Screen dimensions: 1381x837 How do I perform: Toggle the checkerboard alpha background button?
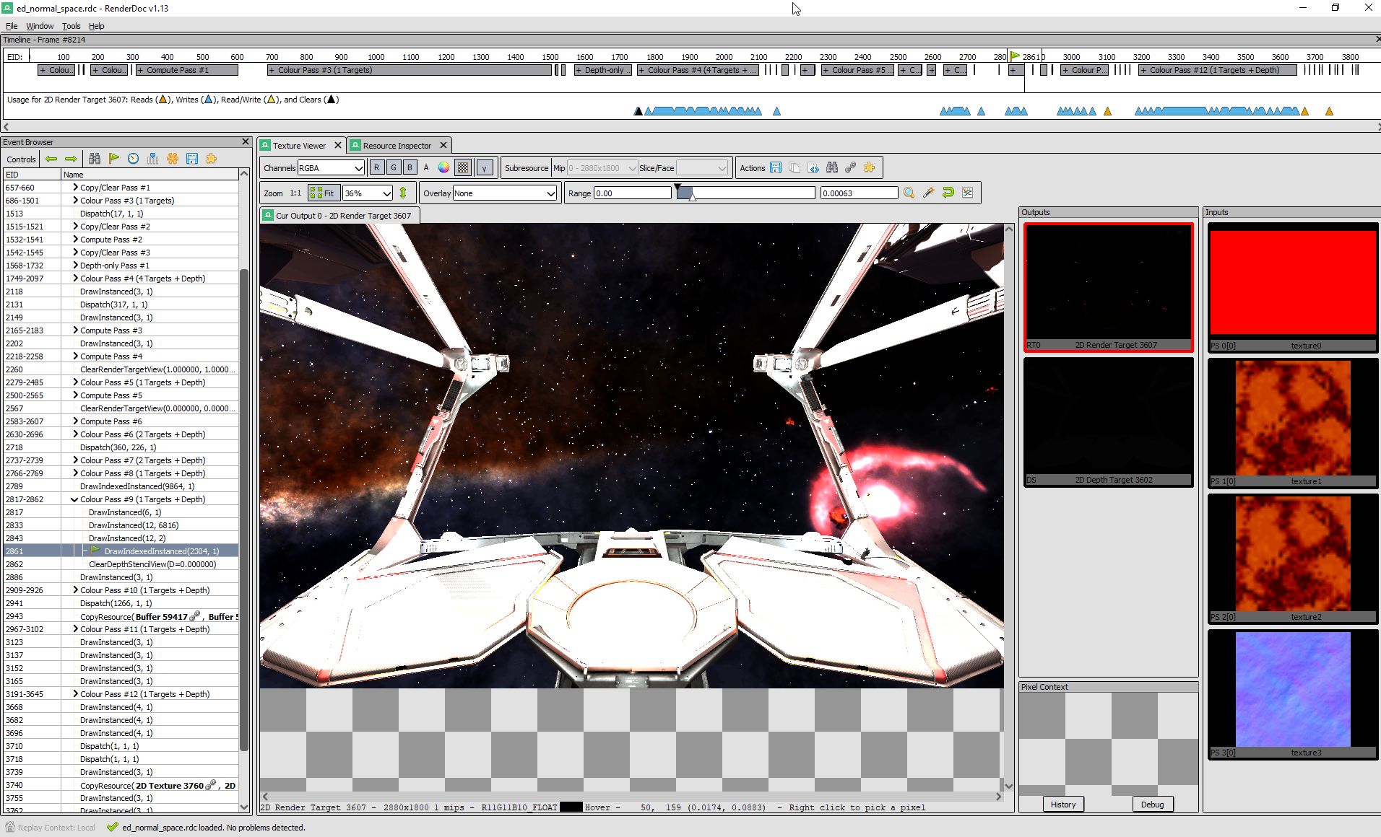click(x=463, y=167)
